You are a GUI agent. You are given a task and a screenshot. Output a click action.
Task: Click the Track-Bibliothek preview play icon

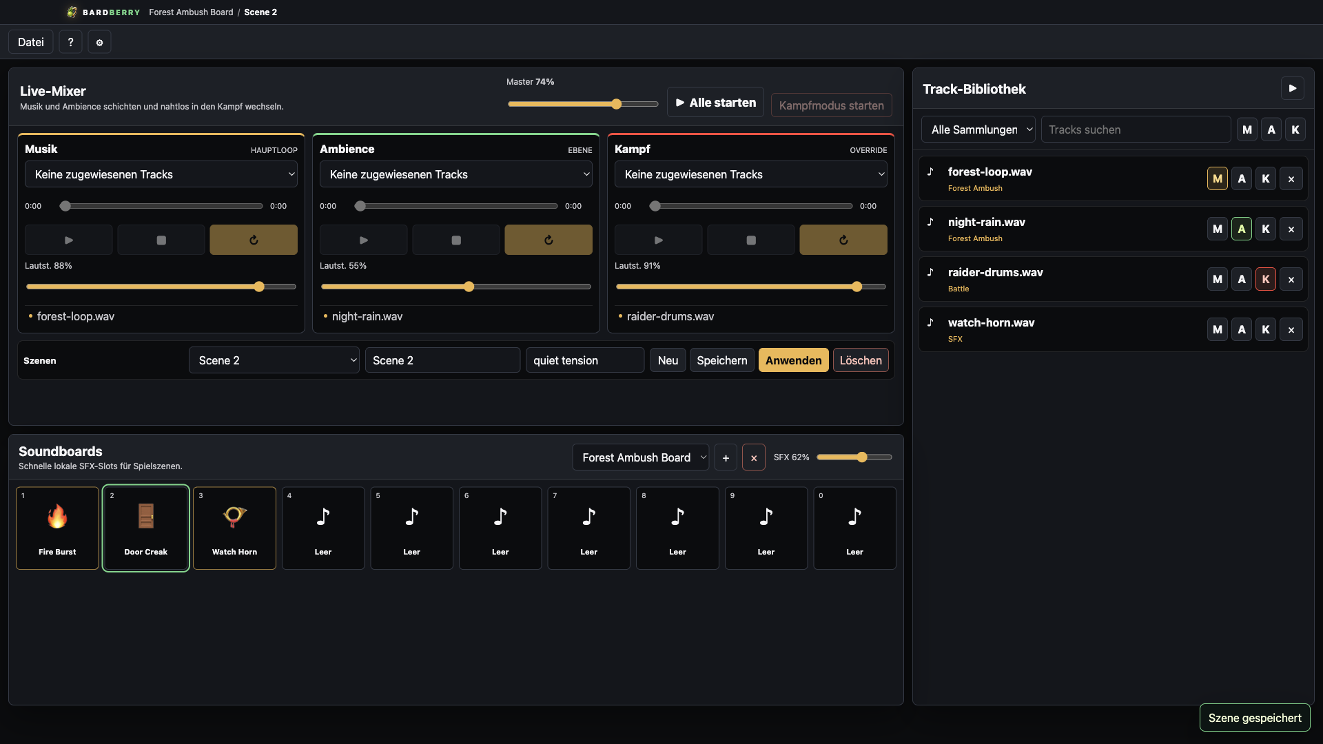coord(1293,88)
